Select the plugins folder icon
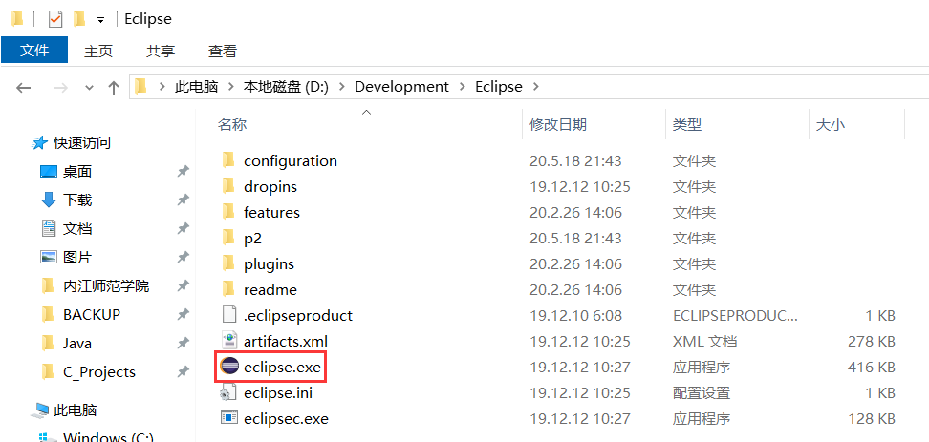Image resolution: width=929 pixels, height=442 pixels. coord(228,263)
